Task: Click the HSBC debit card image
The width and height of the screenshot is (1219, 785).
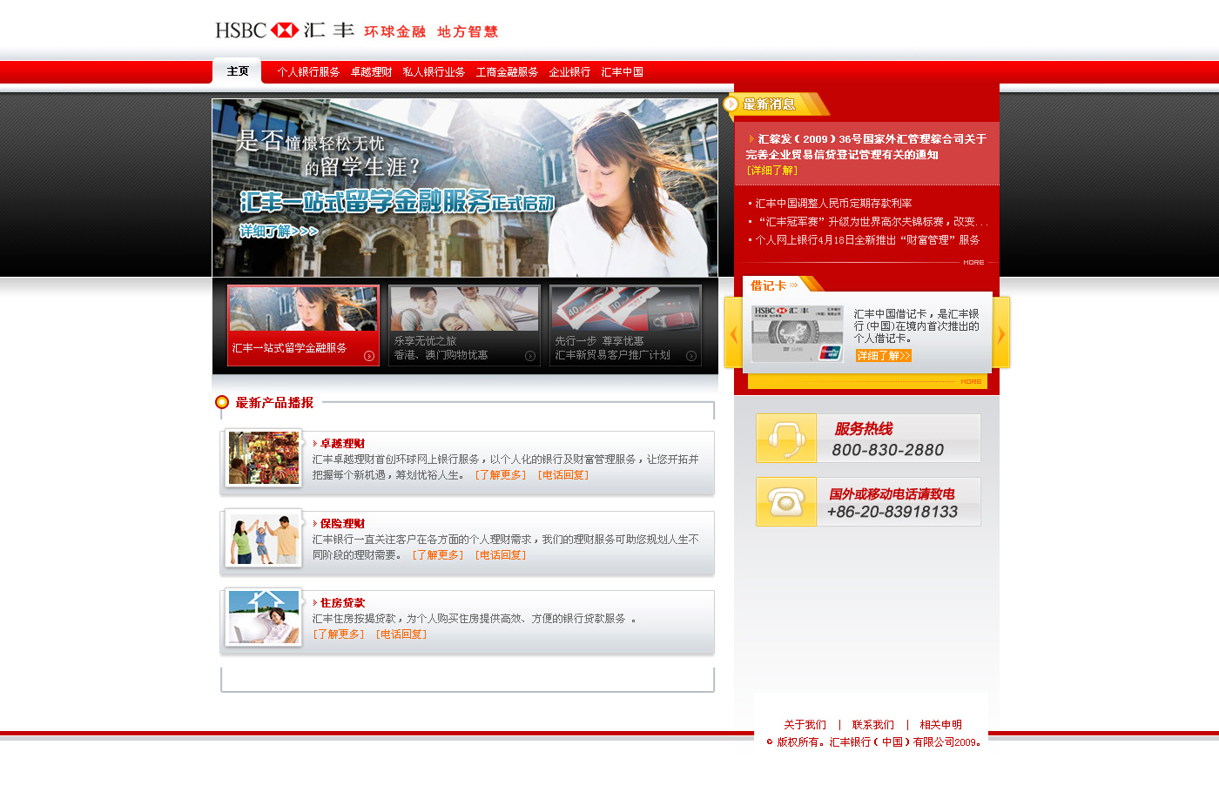Action: click(798, 333)
